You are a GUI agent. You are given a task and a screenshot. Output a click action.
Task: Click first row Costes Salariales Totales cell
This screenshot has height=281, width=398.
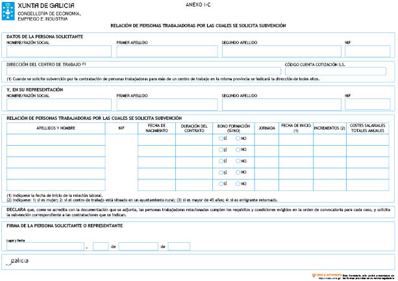coord(367,139)
